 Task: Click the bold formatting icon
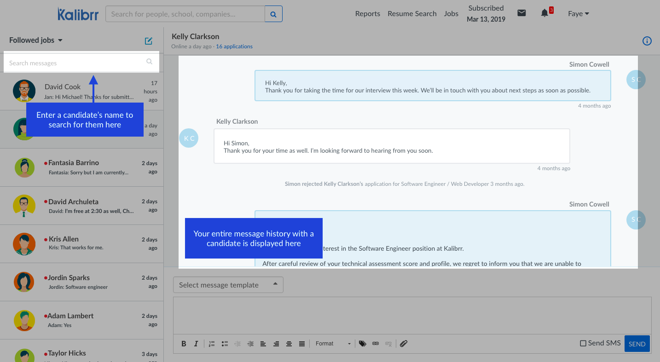tap(184, 344)
